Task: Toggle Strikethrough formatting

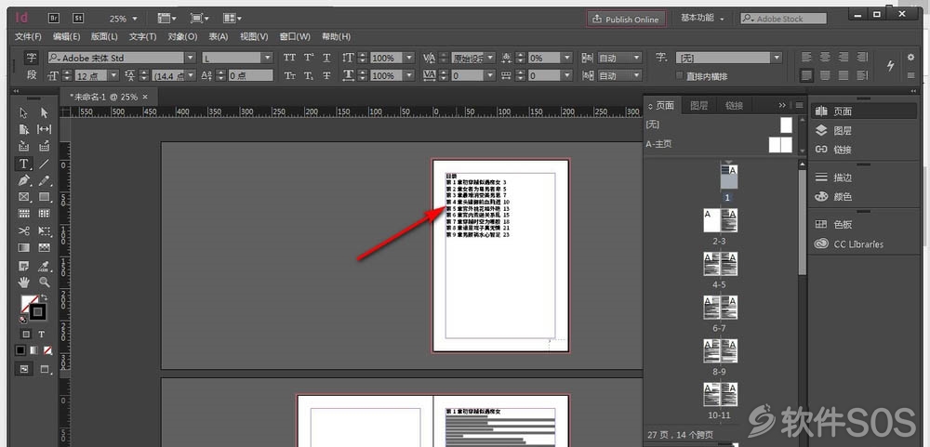Action: point(326,75)
